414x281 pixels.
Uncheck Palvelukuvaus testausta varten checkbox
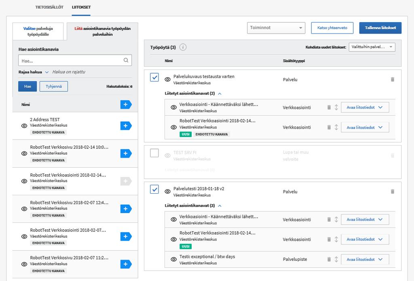tap(154, 77)
